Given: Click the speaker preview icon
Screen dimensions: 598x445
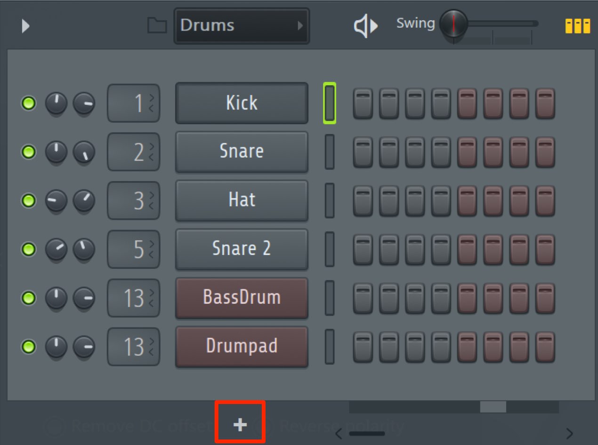Looking at the screenshot, I should click(x=366, y=26).
